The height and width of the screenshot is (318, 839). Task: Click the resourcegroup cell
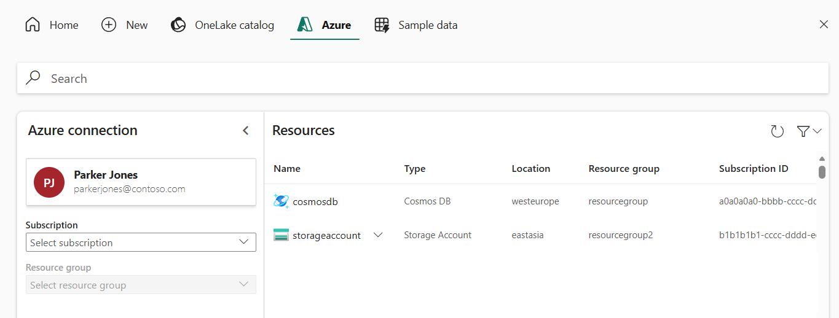pos(618,201)
